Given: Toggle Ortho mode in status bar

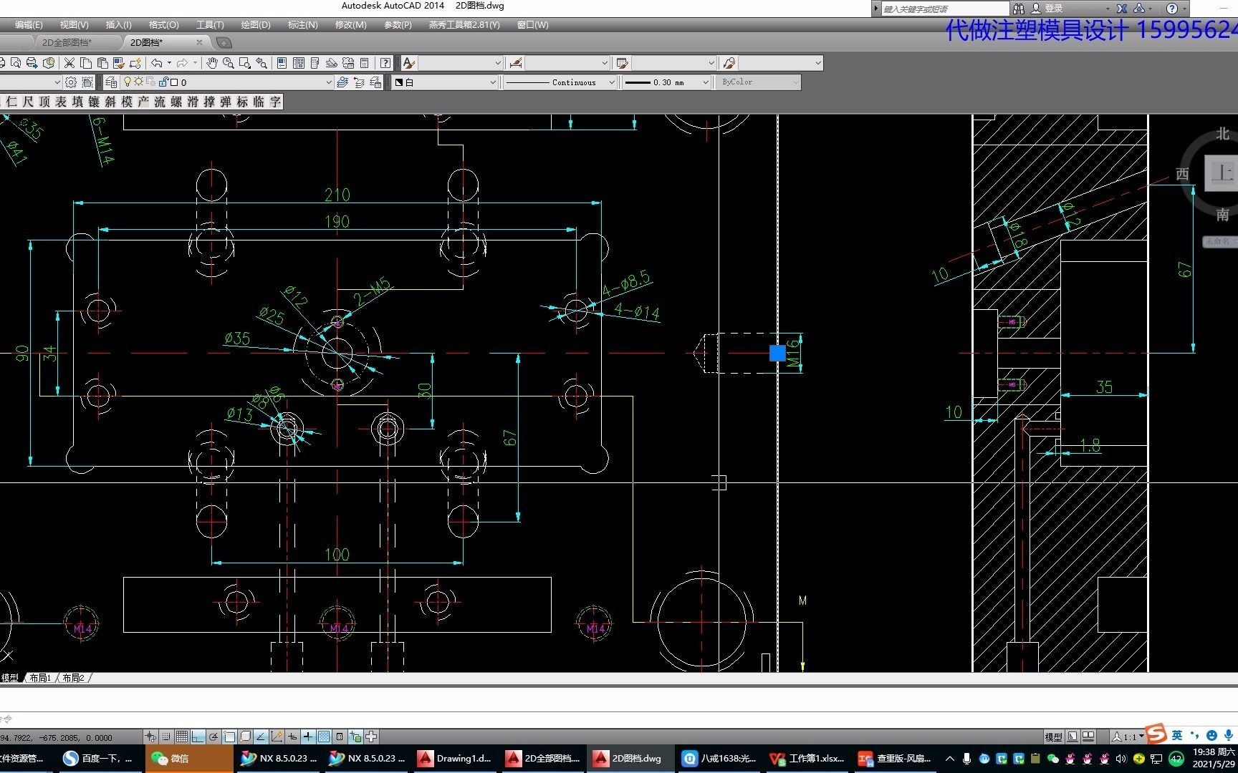Looking at the screenshot, I should coord(198,736).
